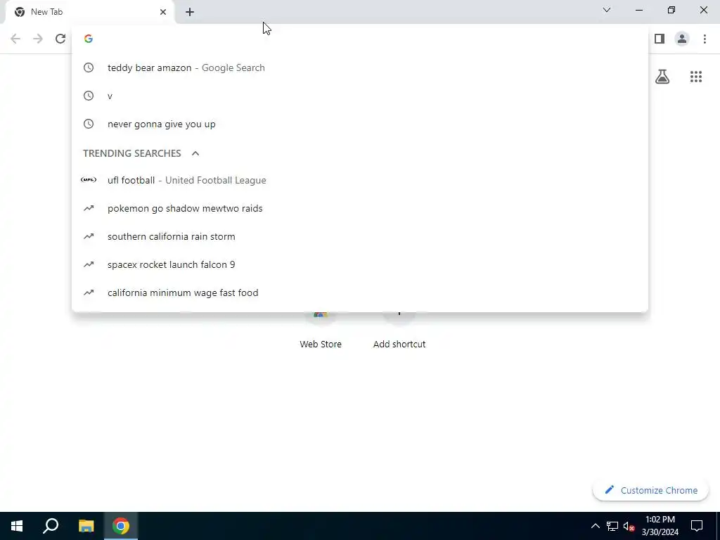The height and width of the screenshot is (540, 720).
Task: Choose trending search ufl football
Action: tap(360, 180)
